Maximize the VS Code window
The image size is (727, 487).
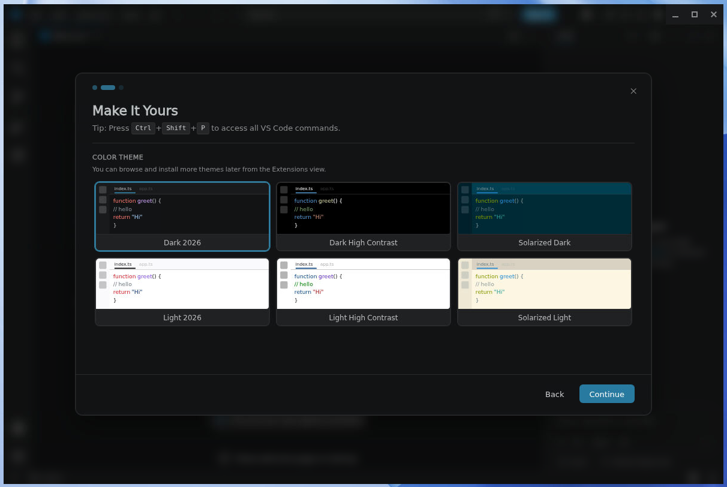(x=695, y=14)
